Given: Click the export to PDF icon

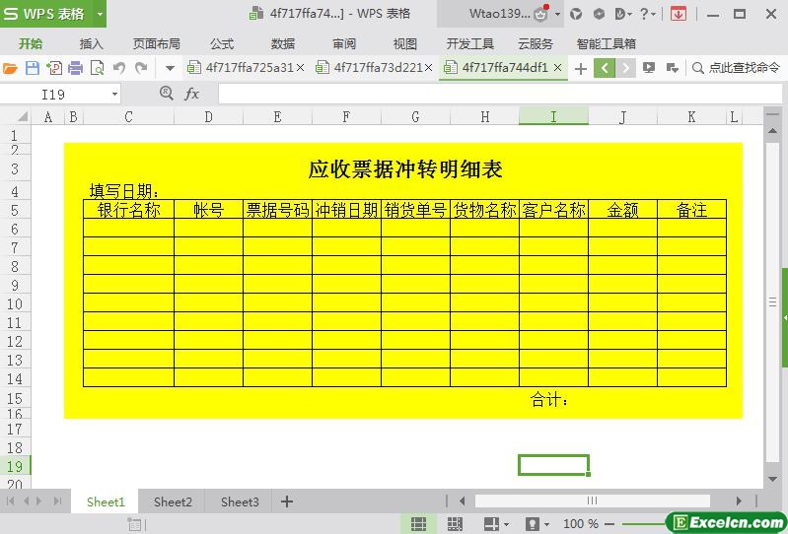Looking at the screenshot, I should tap(54, 68).
